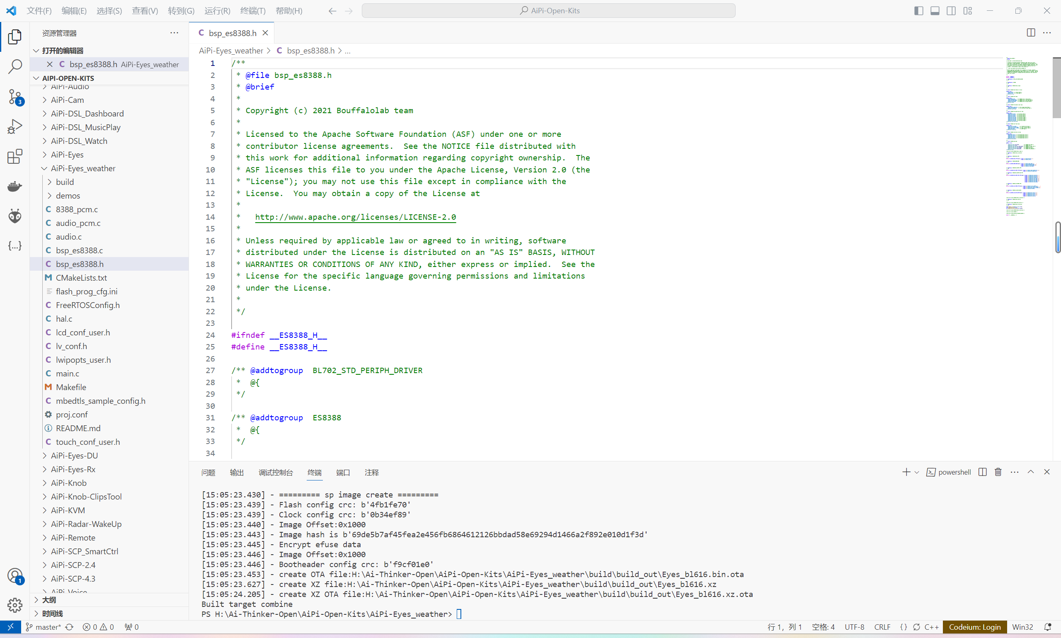Image resolution: width=1061 pixels, height=638 pixels.
Task: Open the 文件(F) menu
Action: [x=39, y=11]
